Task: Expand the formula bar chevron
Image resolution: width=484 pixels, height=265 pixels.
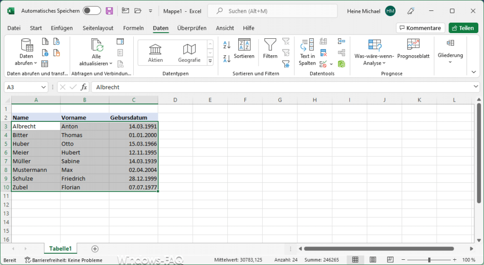Action: click(475, 87)
